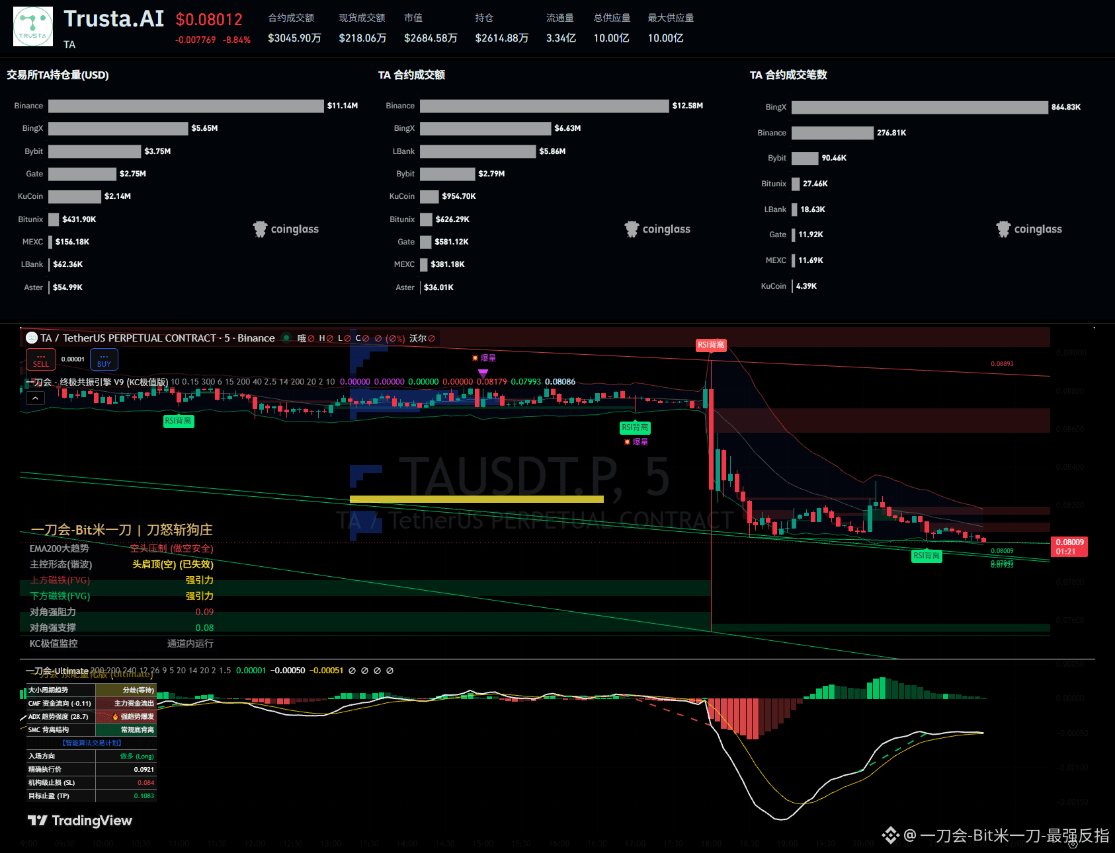Image resolution: width=1115 pixels, height=853 pixels.
Task: Click the 合约成交额 $3045.90万 stat
Action: click(x=294, y=28)
